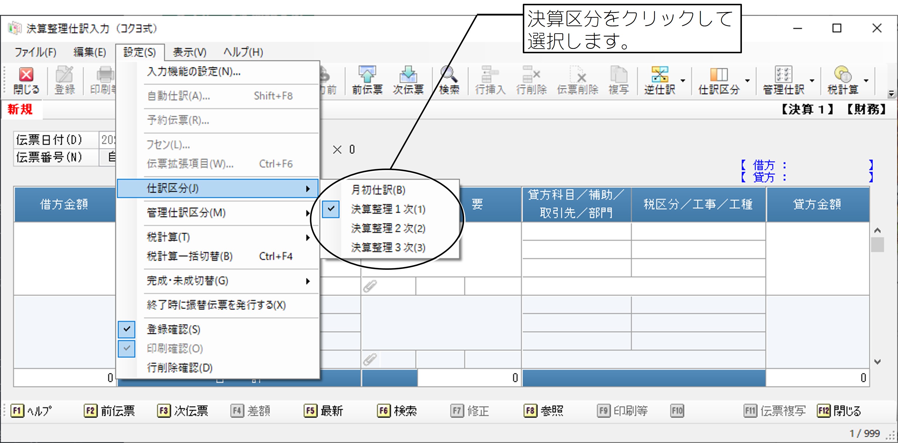
Task: Click the lower paperclip attachment icon
Action: [x=370, y=359]
